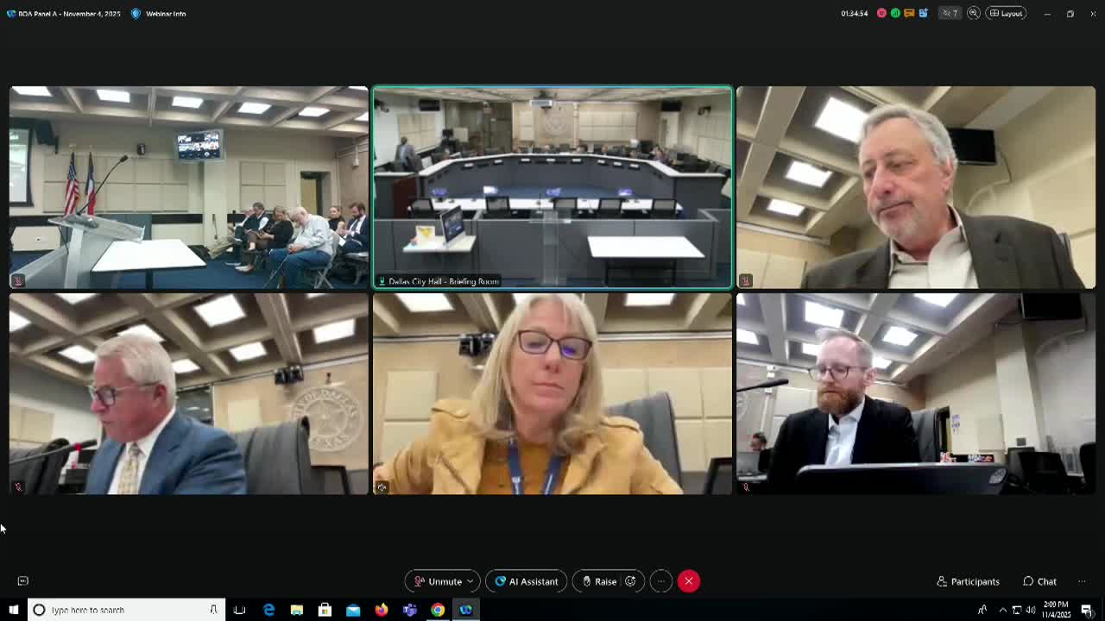Open the AI Assistant

[x=526, y=581]
